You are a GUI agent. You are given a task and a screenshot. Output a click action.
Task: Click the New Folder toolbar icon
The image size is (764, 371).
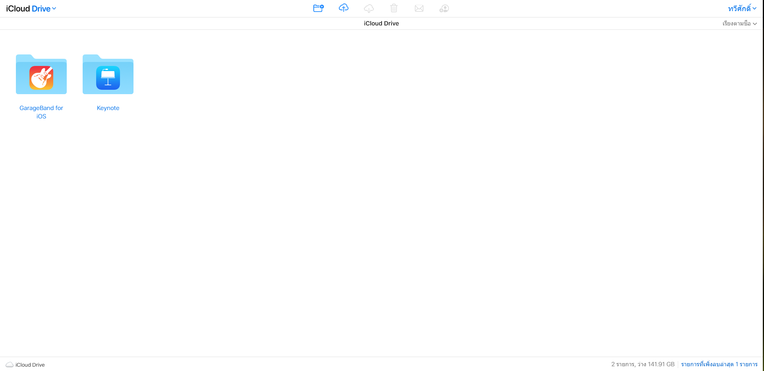pyautogui.click(x=318, y=8)
